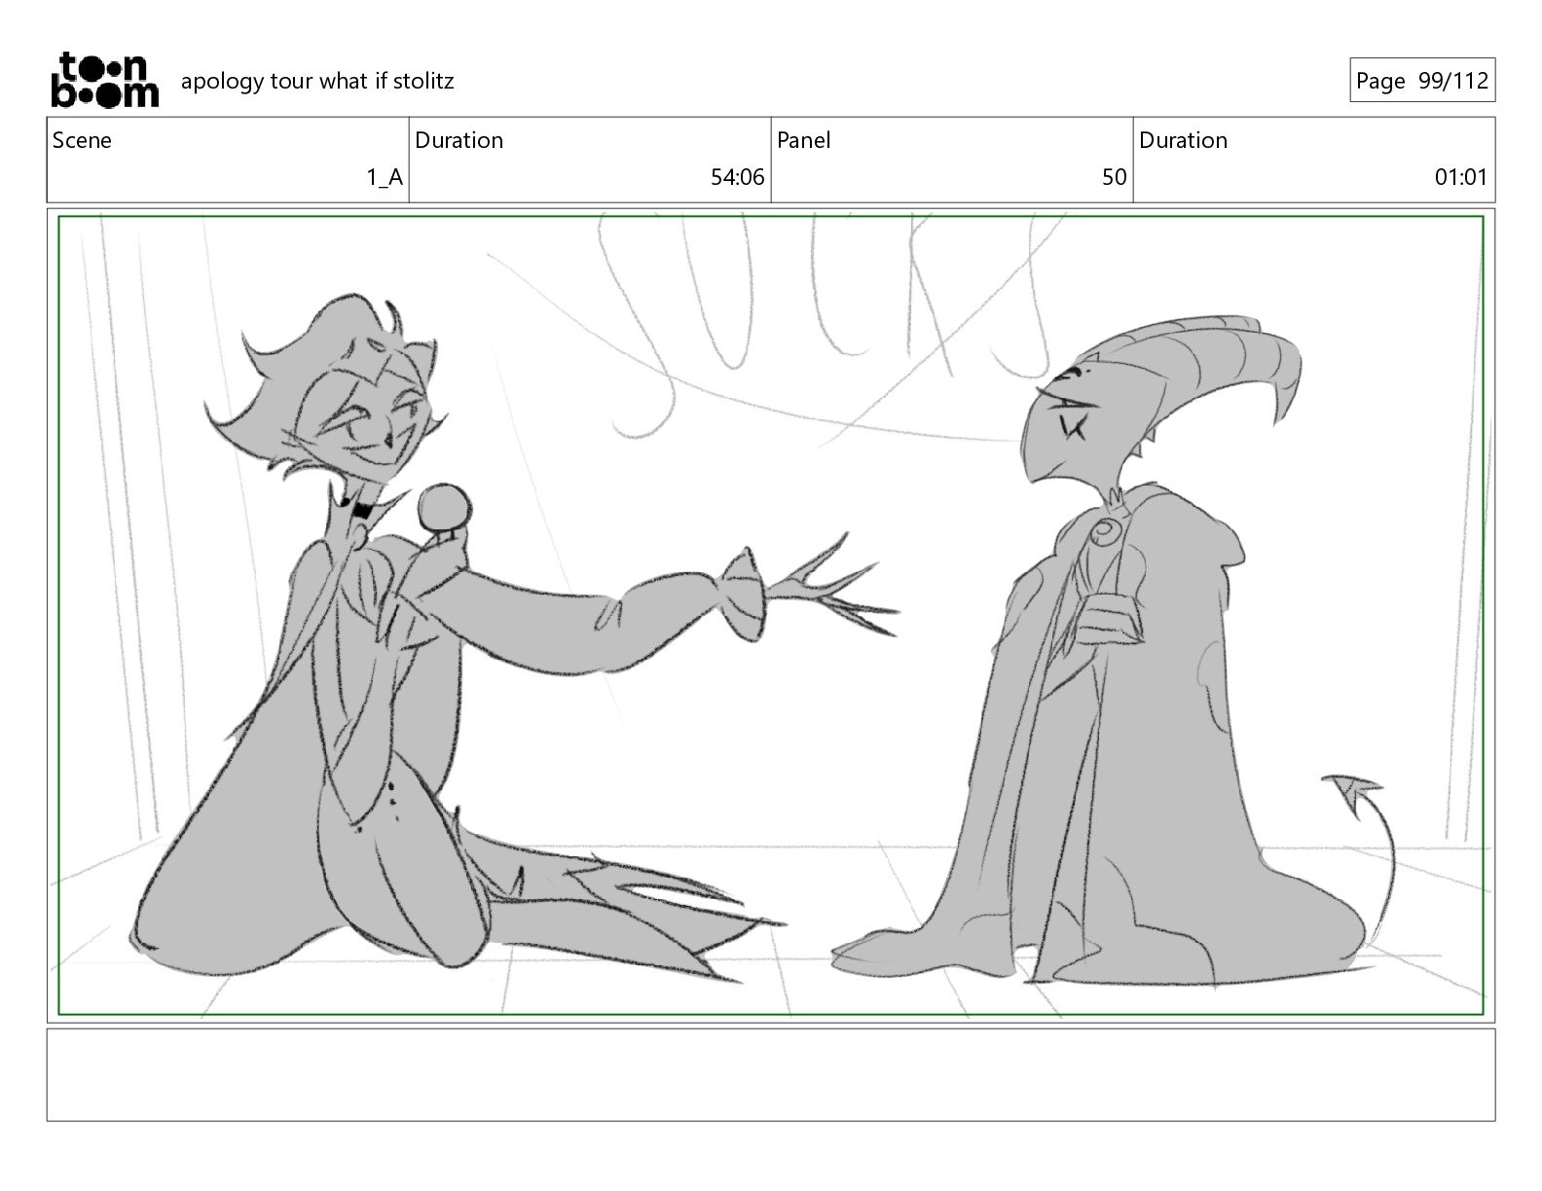Click the panel duration value '01:01'
1542x1191 pixels.
click(1460, 177)
